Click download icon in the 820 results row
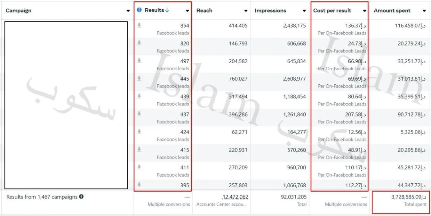 pyautogui.click(x=139, y=43)
